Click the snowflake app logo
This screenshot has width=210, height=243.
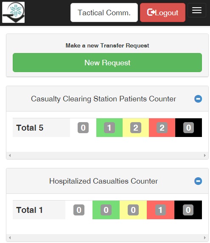coord(13,12)
